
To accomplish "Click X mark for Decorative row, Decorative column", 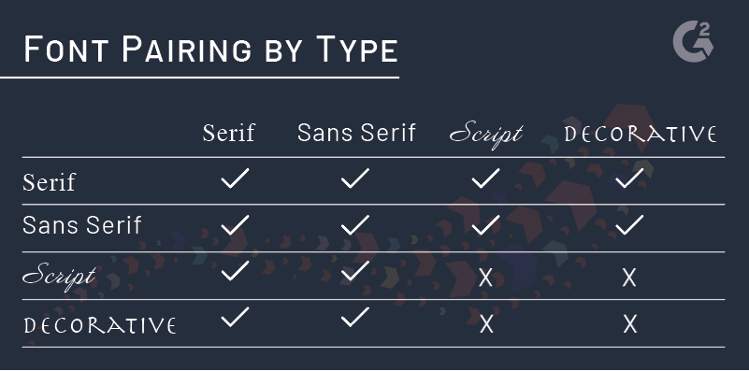I will pos(629,324).
